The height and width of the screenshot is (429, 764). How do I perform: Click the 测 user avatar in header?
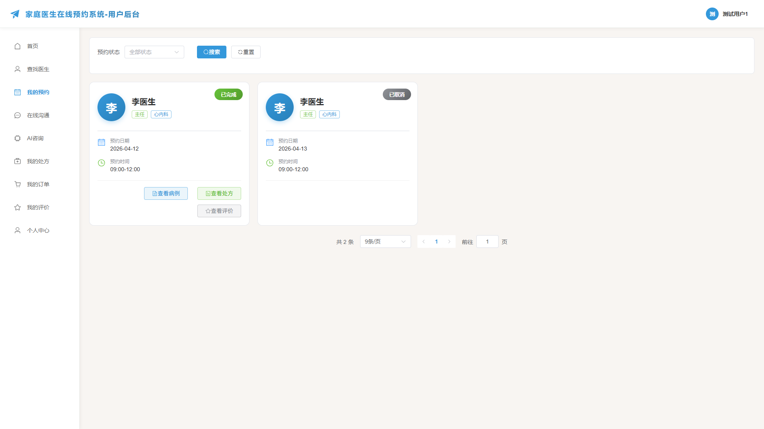[x=712, y=14]
